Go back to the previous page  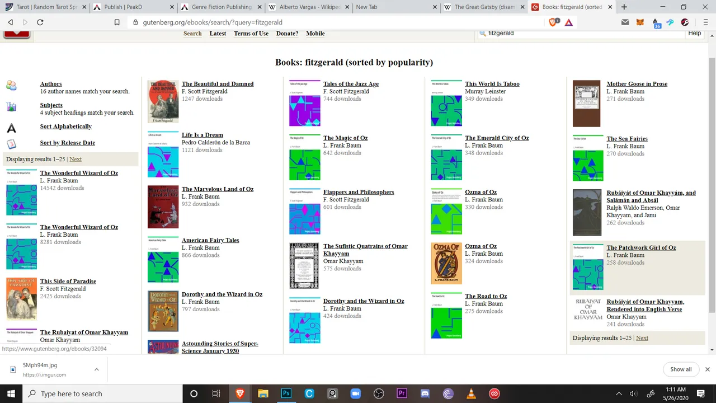(x=10, y=22)
